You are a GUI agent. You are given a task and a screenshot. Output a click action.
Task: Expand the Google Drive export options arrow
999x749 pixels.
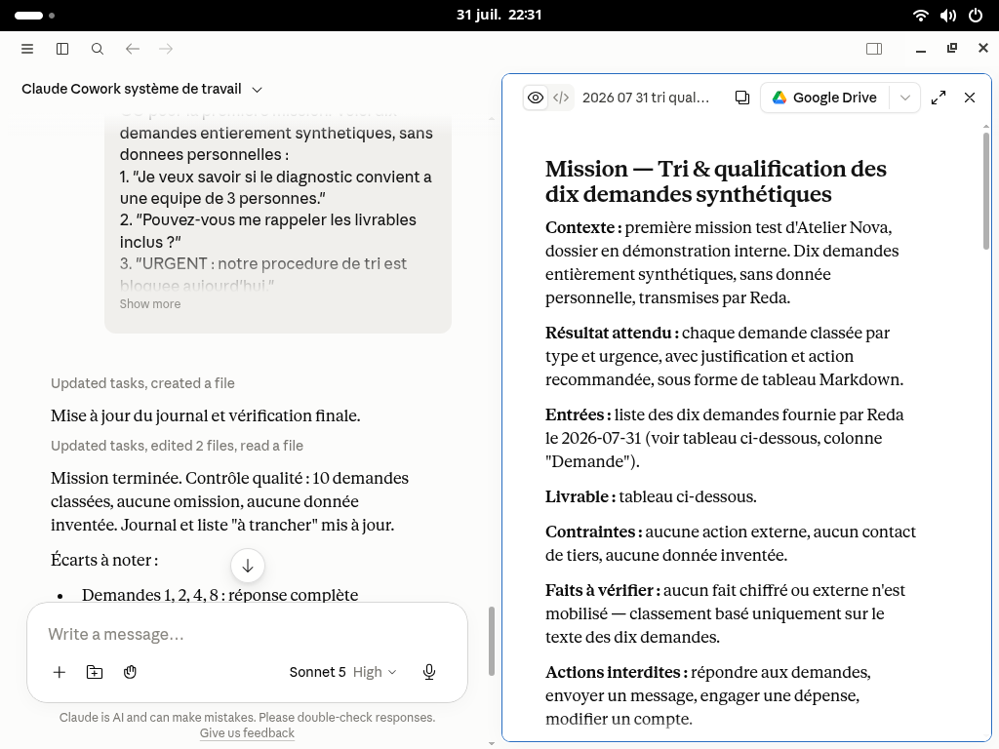pos(904,98)
